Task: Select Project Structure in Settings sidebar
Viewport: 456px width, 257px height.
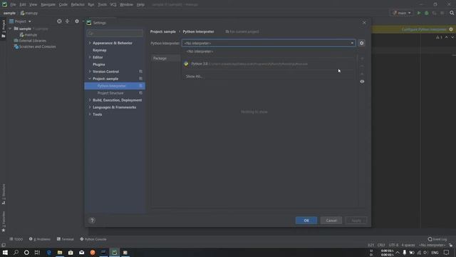Action: click(x=110, y=93)
